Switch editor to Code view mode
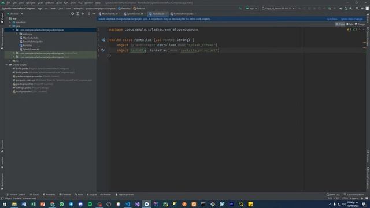 pyautogui.click(x=340, y=24)
